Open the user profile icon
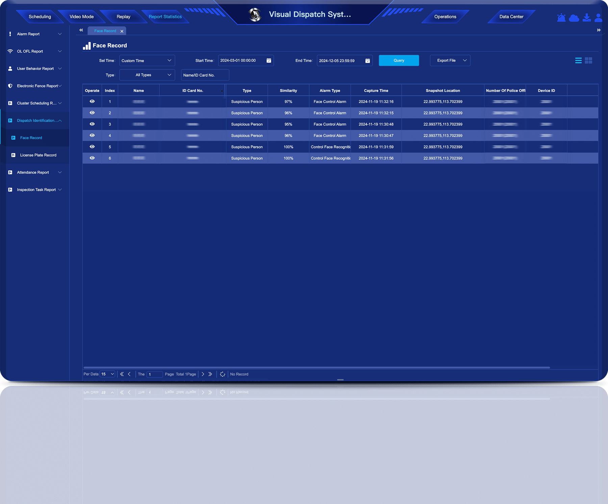 pyautogui.click(x=598, y=18)
